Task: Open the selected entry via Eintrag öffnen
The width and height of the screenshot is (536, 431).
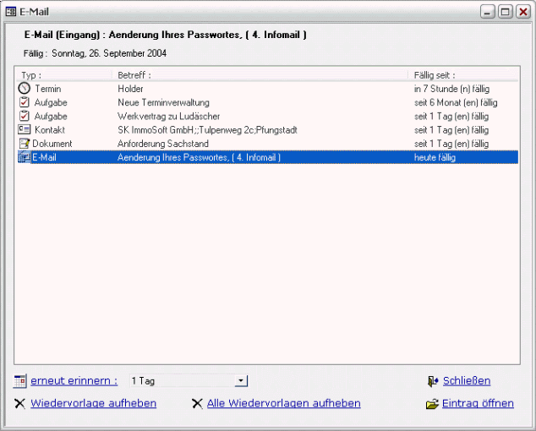Action: 478,404
